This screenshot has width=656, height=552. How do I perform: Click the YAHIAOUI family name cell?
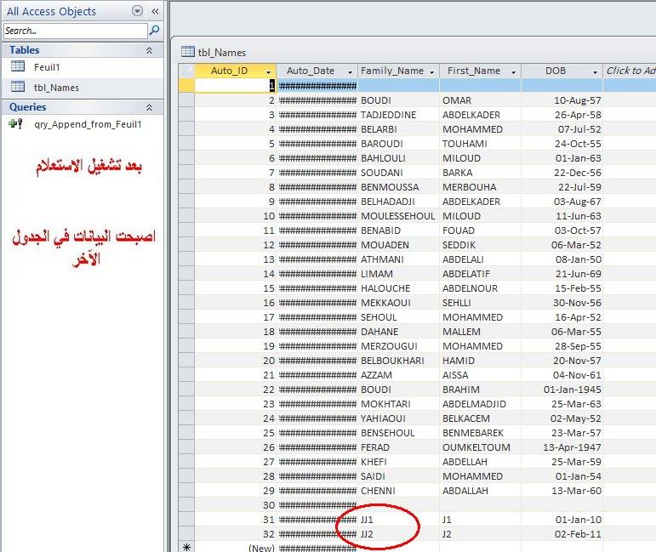point(398,418)
